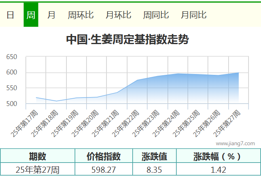
Task: Click the price index value 598.27
Action: (104, 170)
